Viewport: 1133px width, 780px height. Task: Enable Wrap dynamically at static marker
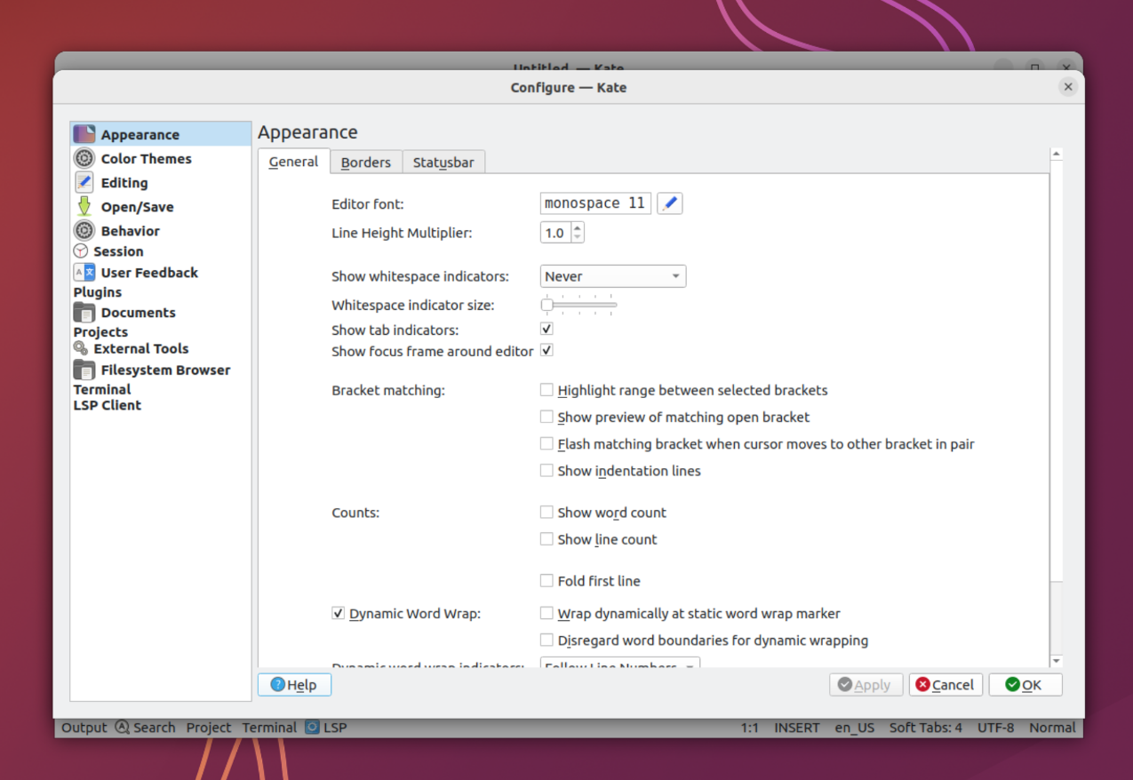[547, 613]
